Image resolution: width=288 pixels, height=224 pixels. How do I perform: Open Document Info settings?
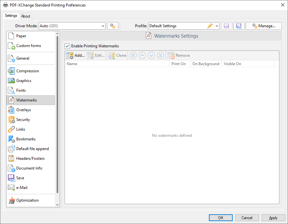click(x=31, y=168)
